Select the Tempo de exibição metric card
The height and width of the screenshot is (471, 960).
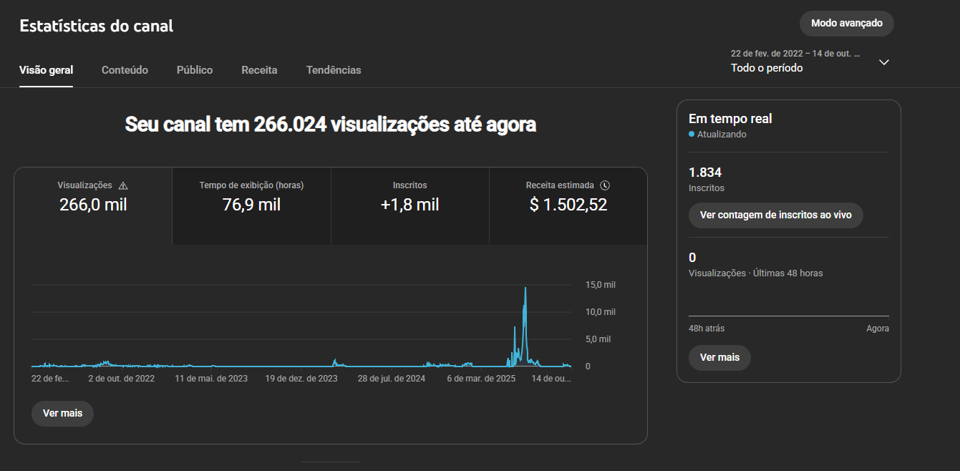(251, 205)
